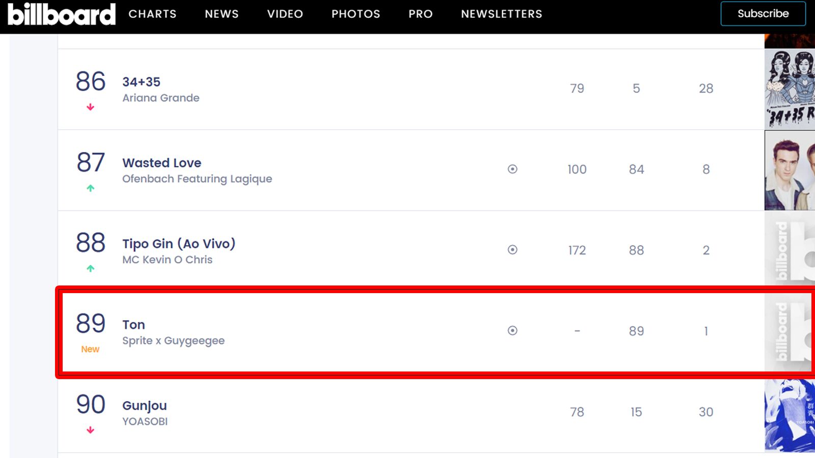
Task: Open the Photos section
Action: [356, 14]
